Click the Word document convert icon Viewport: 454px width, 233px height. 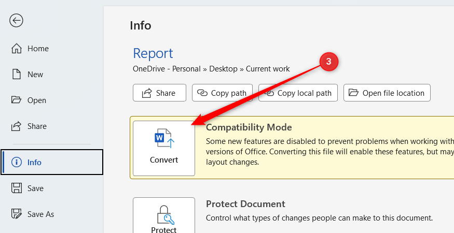tap(164, 138)
